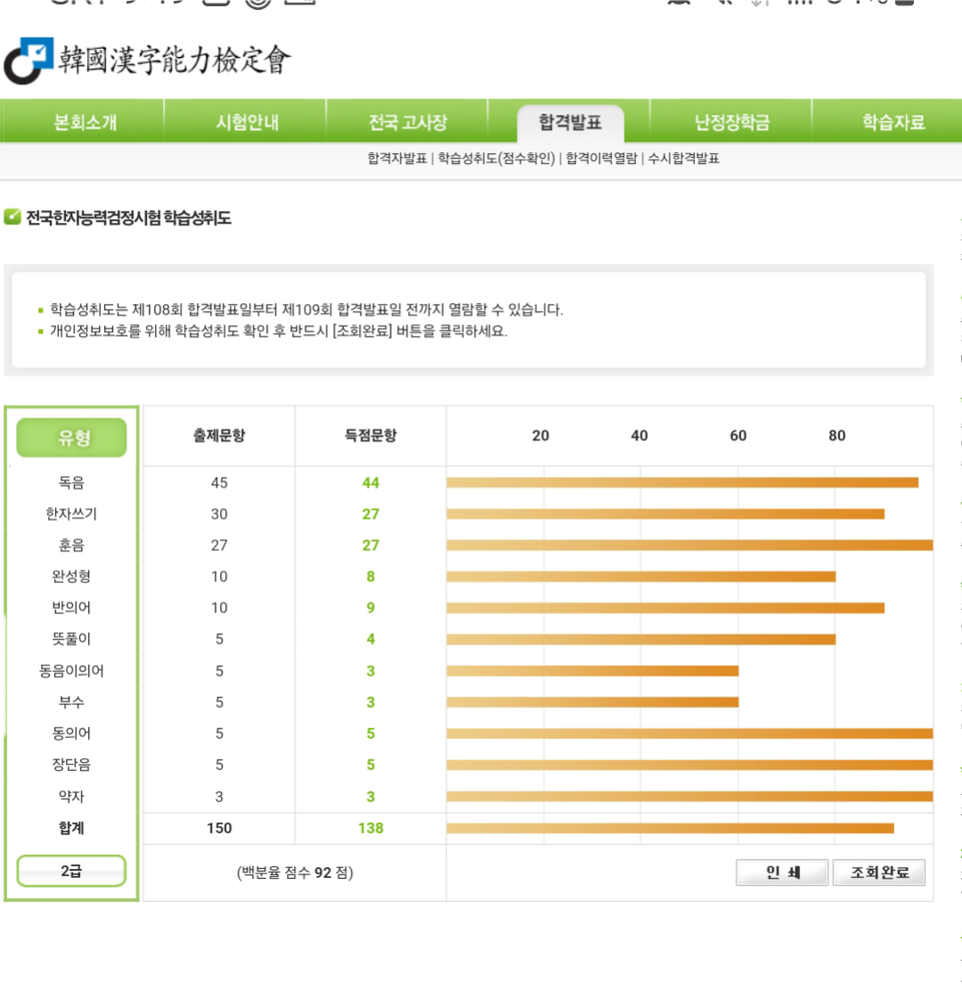
Task: Open the 본회소개 menu tab
Action: 85,122
